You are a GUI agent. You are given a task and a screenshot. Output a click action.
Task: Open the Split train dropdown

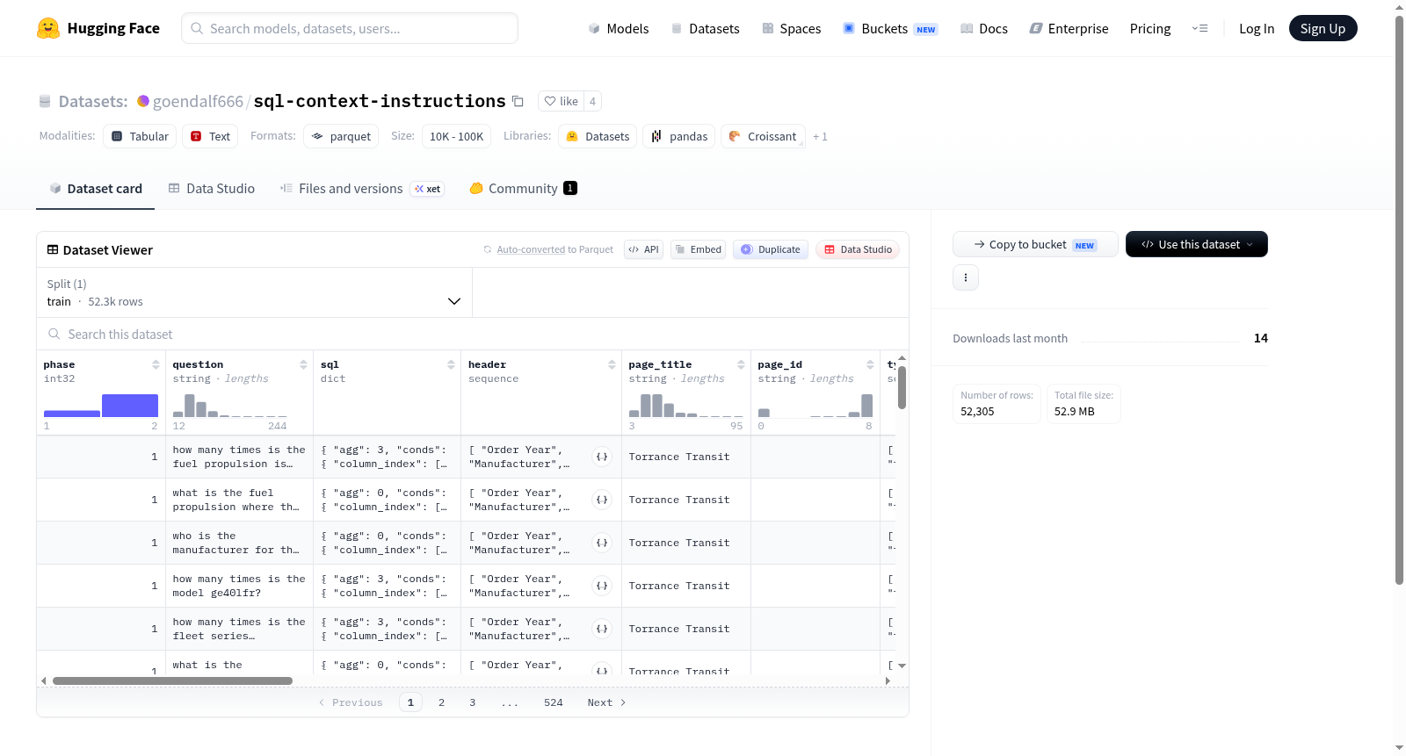click(254, 292)
